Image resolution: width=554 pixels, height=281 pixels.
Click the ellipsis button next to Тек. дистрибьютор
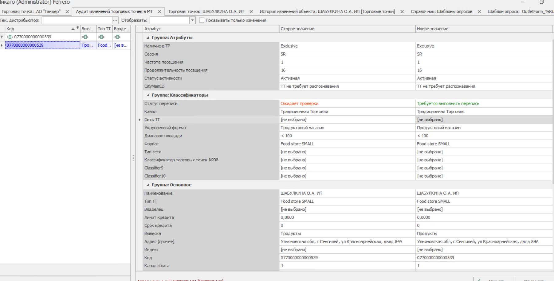(115, 20)
